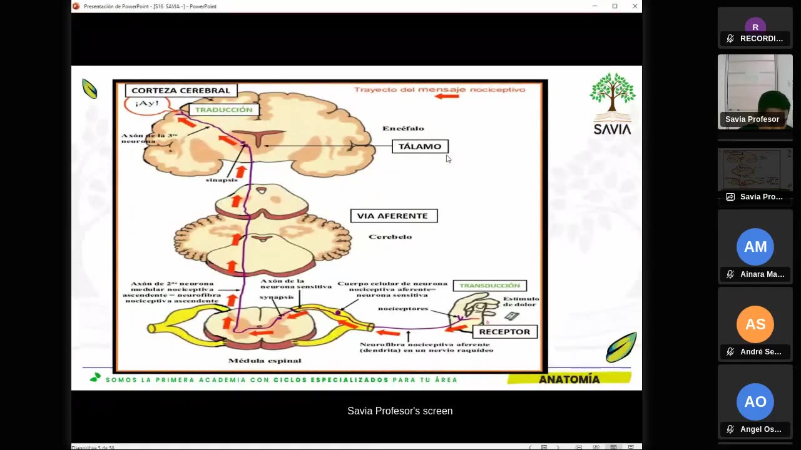Click the 'nociceptores' label near hand

[x=403, y=309]
